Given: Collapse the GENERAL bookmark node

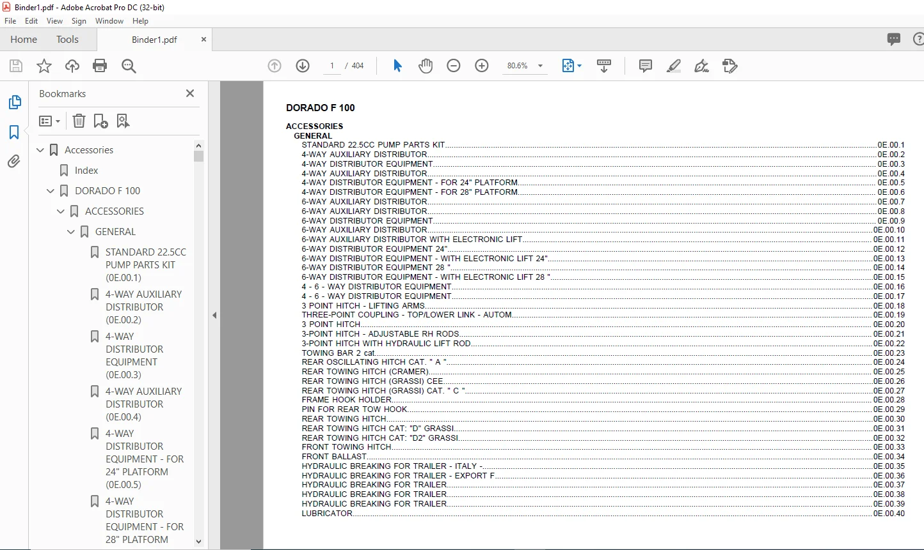Looking at the screenshot, I should click(x=72, y=232).
